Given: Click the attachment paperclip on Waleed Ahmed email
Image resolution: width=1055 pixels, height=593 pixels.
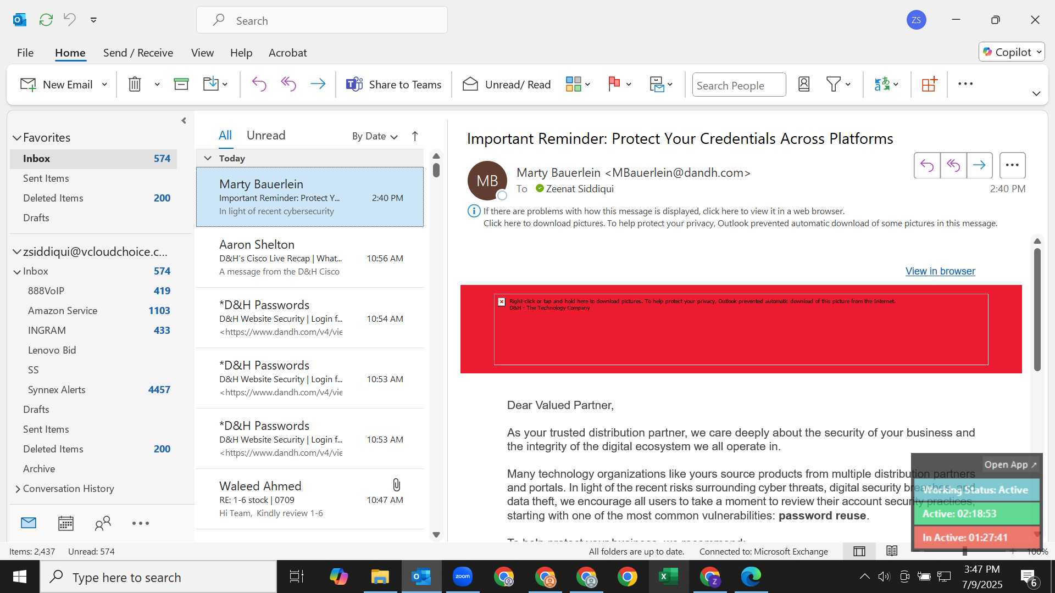Looking at the screenshot, I should pos(396,485).
